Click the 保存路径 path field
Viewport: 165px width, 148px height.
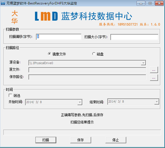click(x=87, y=77)
